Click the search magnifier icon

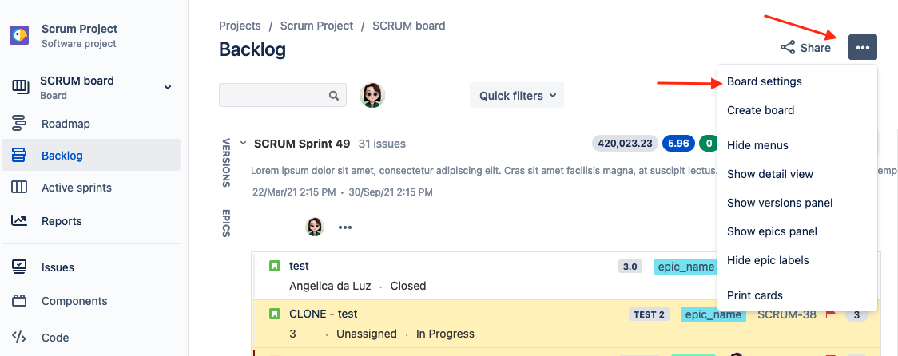[x=334, y=96]
